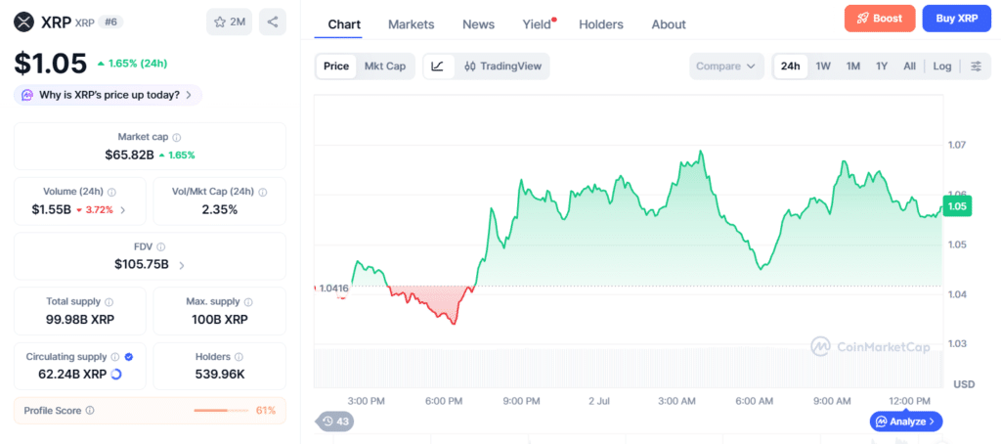Image resolution: width=1001 pixels, height=444 pixels.
Task: Open the News tab
Action: pyautogui.click(x=478, y=24)
